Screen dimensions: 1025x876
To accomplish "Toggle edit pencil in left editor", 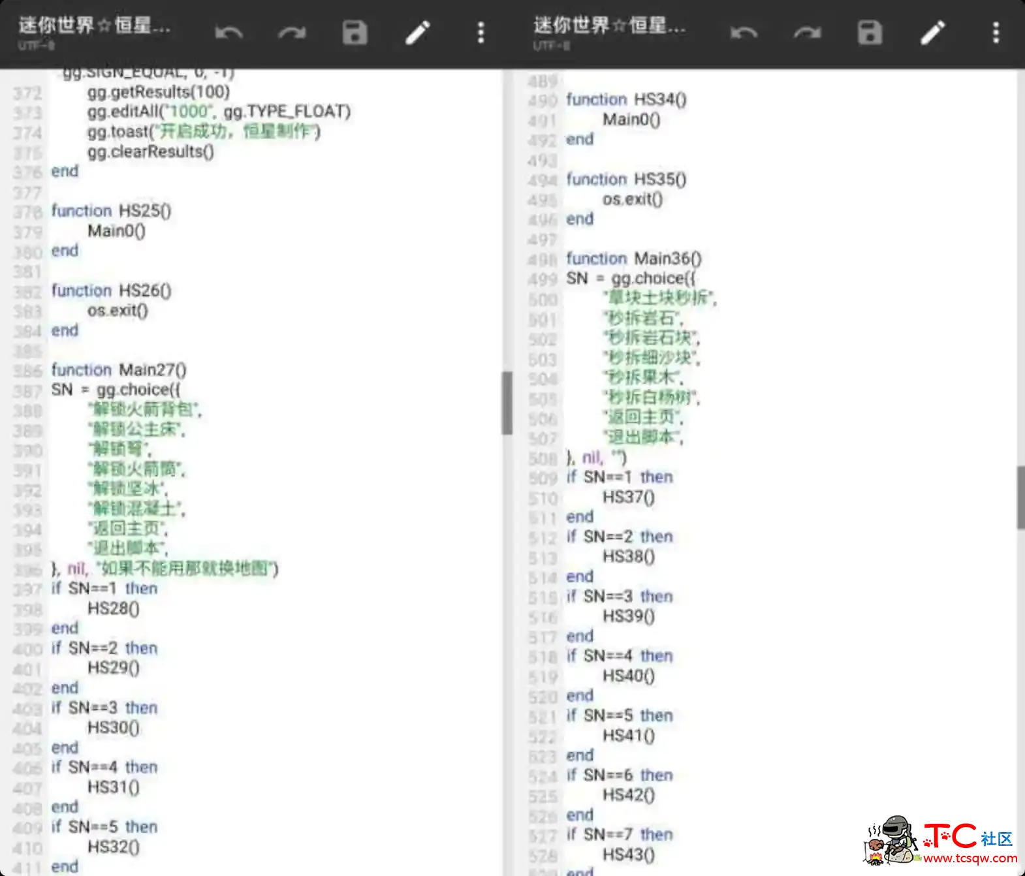I will point(418,32).
